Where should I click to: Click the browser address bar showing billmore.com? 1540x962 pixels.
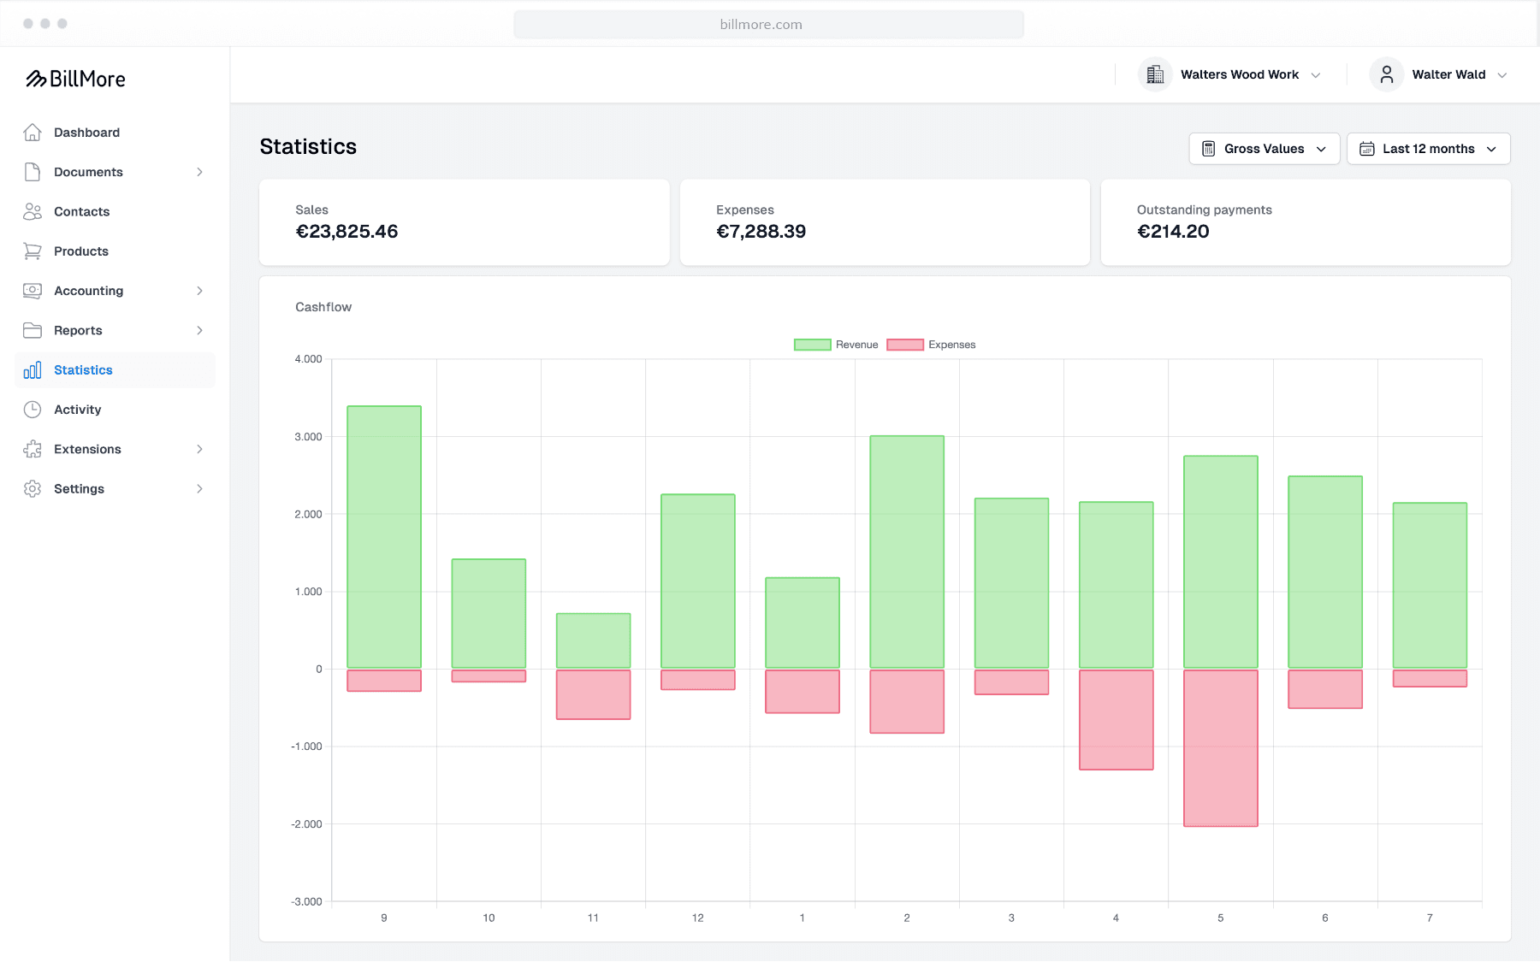click(x=768, y=24)
